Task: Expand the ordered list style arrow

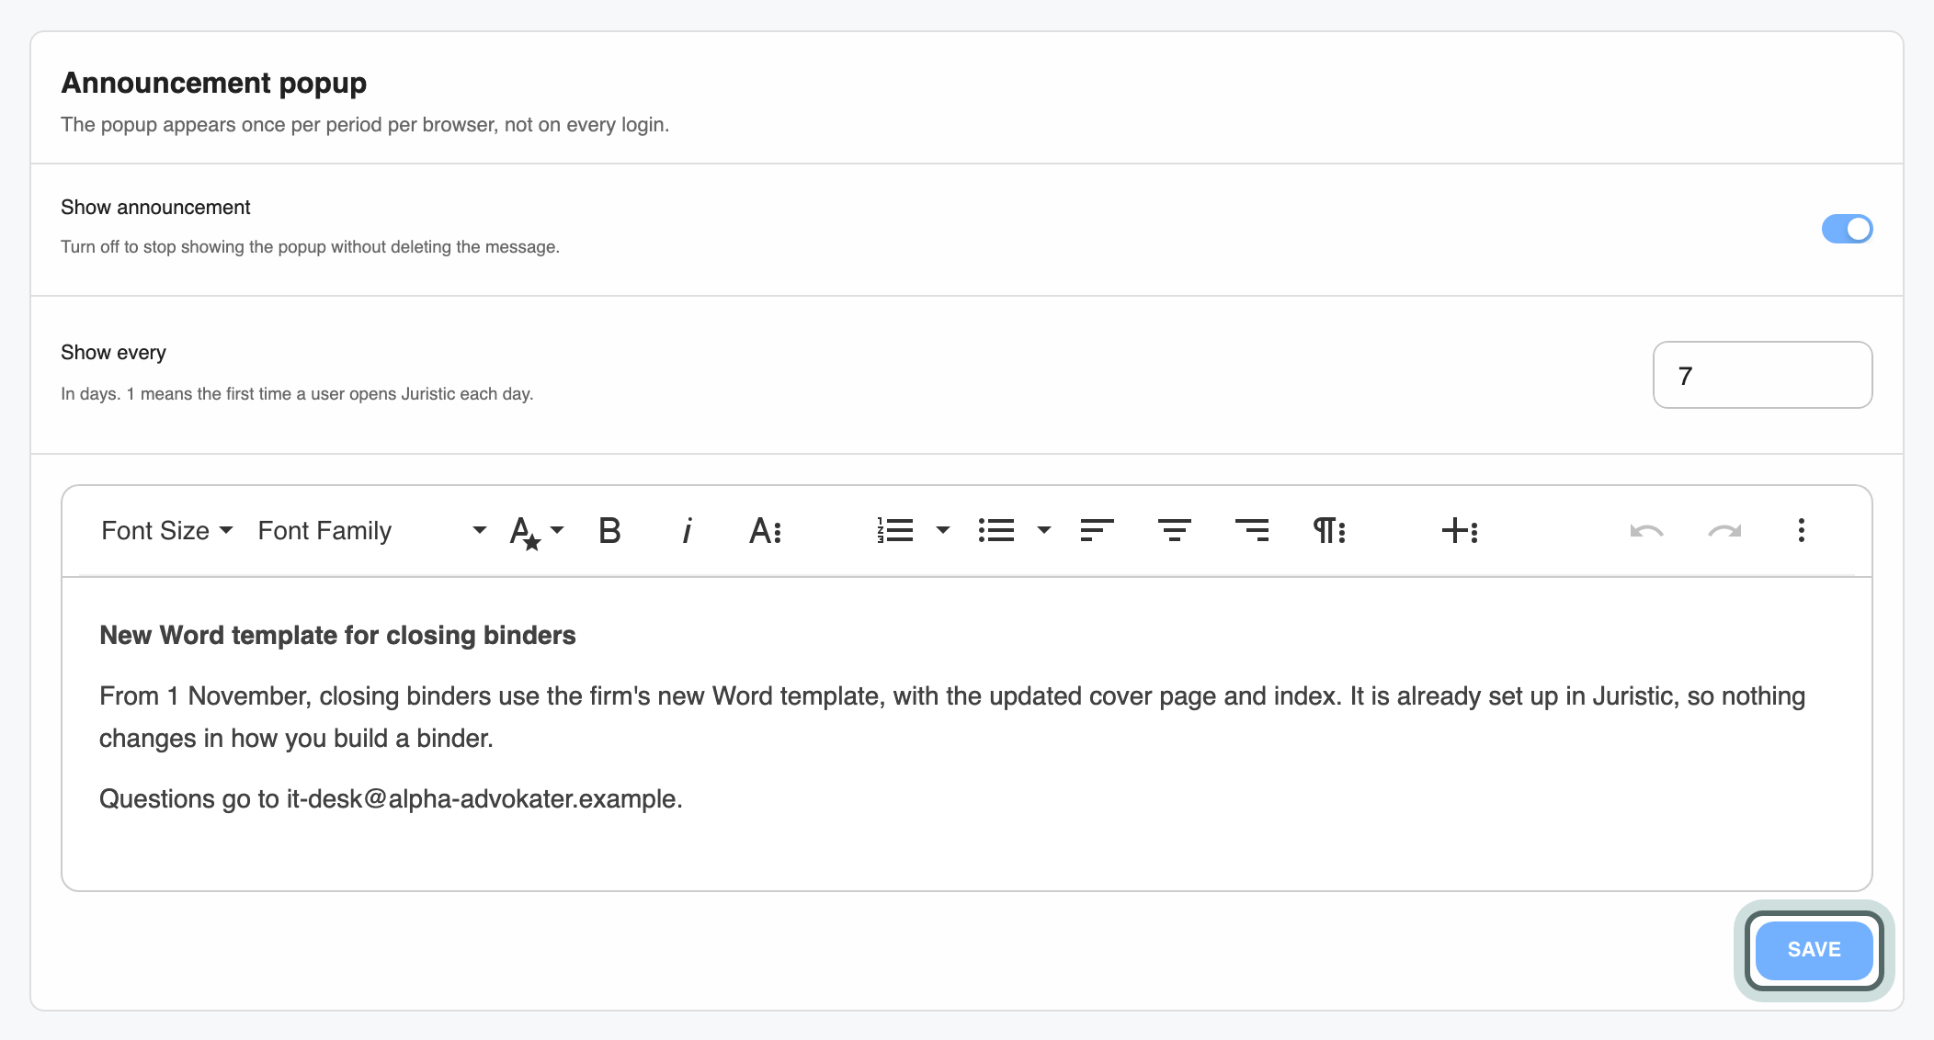Action: point(943,530)
